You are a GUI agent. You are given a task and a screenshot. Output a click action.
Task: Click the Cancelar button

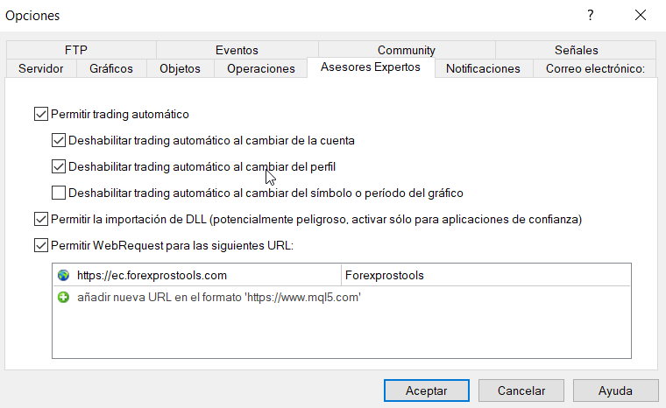click(x=521, y=390)
